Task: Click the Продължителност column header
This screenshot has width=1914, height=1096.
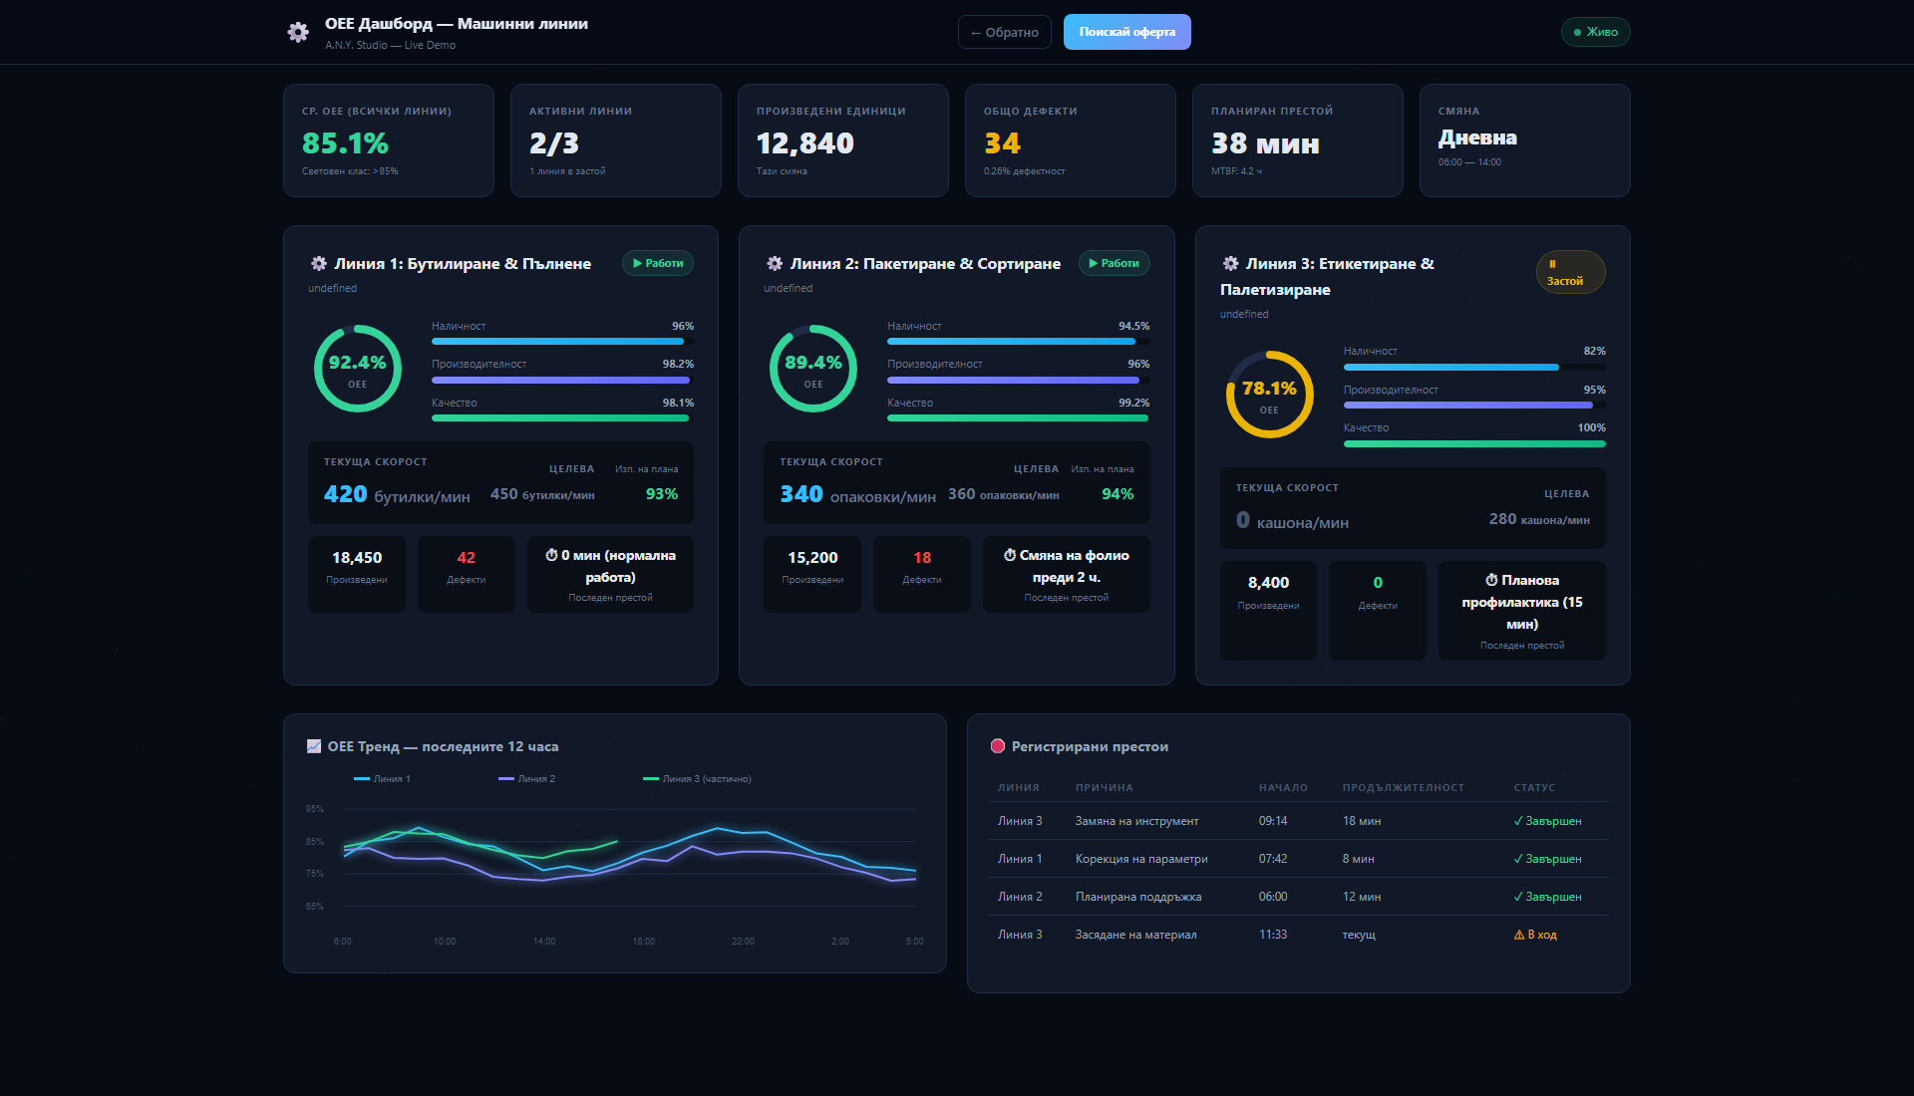Action: pos(1404,788)
